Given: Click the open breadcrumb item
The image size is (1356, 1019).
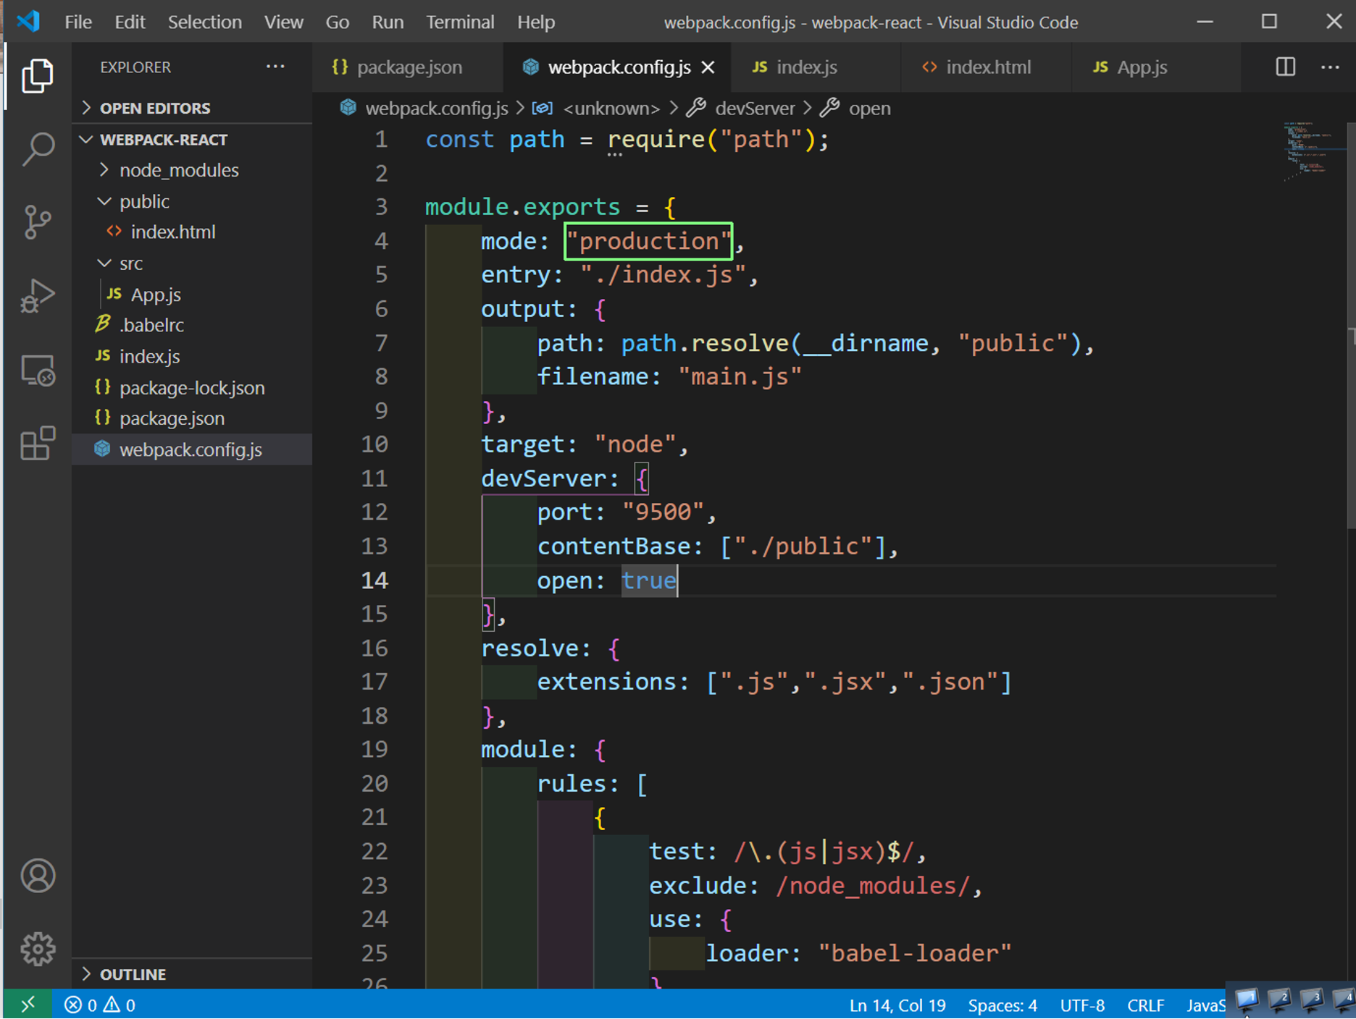Looking at the screenshot, I should pyautogui.click(x=869, y=109).
